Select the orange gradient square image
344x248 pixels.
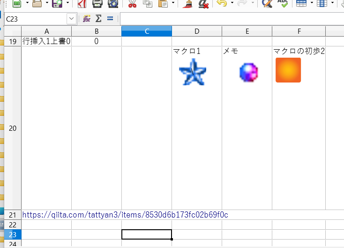288,70
